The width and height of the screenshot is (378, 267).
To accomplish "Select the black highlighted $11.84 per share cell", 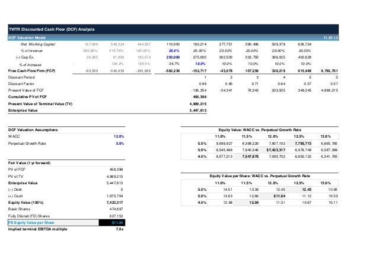I will pyautogui.click(x=112, y=223).
